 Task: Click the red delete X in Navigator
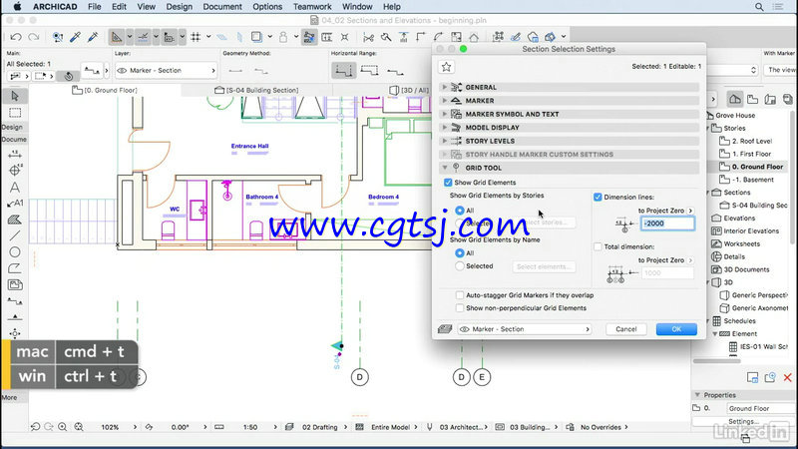click(x=787, y=377)
